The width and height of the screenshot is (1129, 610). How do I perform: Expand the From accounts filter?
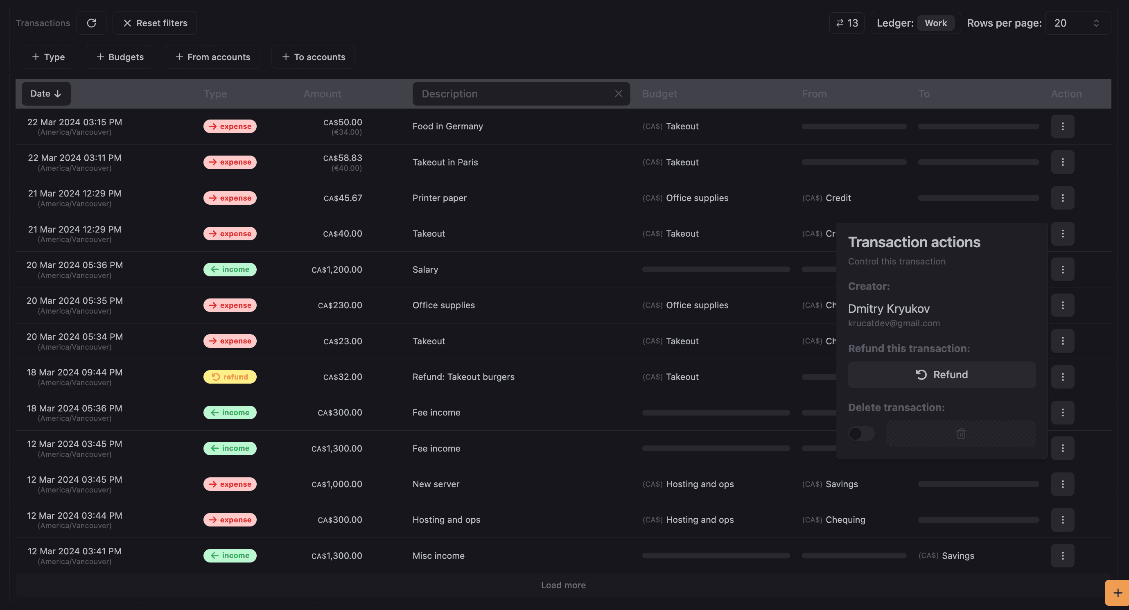[x=212, y=57]
